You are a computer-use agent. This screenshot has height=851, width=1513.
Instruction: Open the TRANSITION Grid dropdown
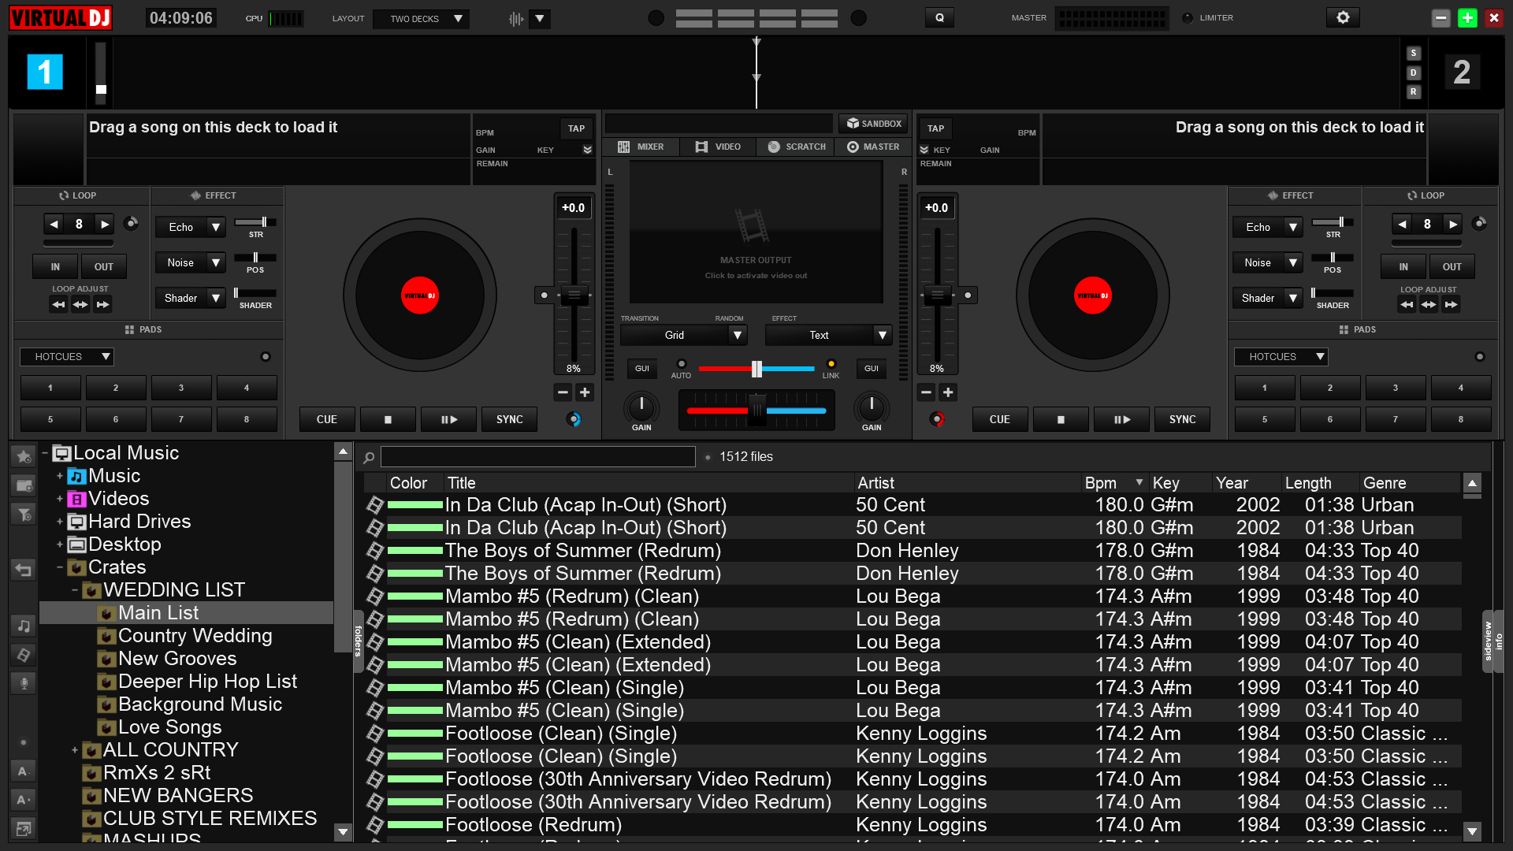click(682, 335)
